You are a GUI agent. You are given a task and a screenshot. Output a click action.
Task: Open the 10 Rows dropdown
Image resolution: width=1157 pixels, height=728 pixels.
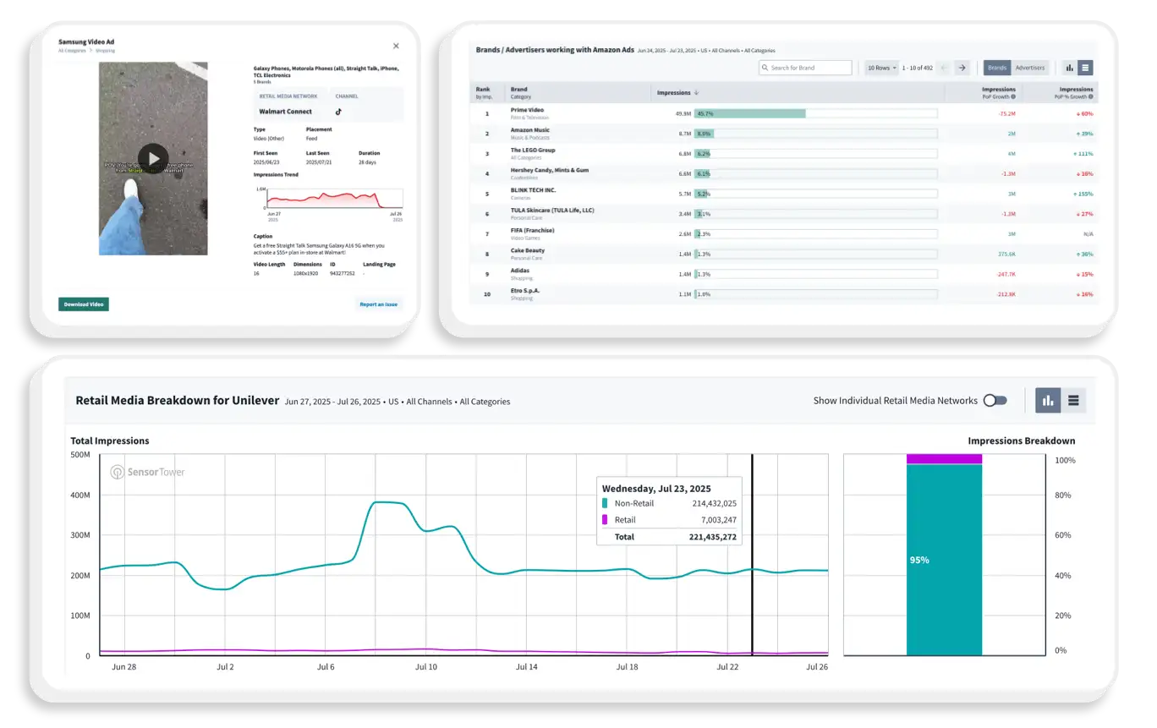[x=881, y=68]
